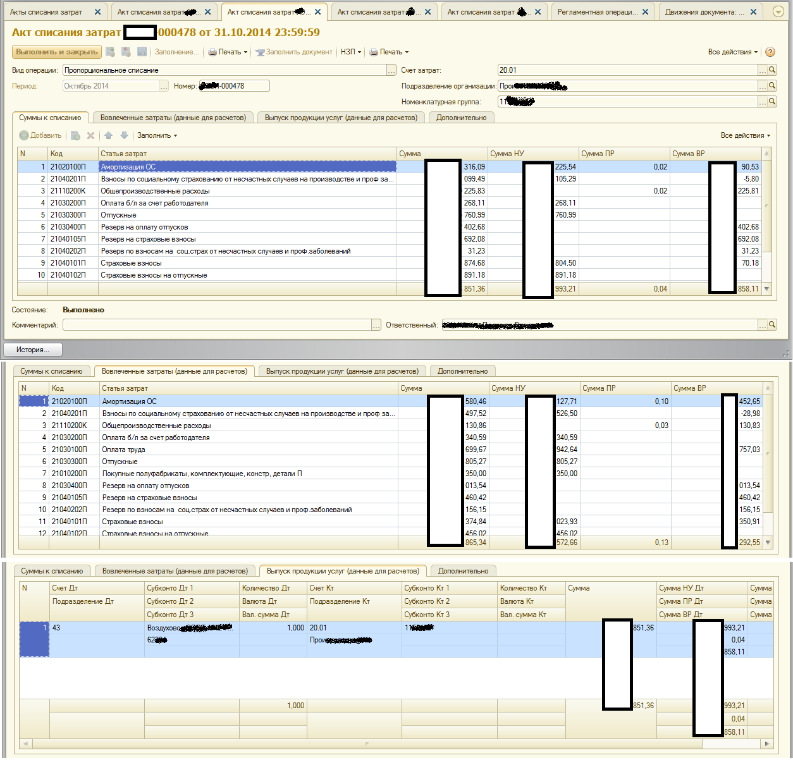Open the НЗП dropdown menu

351,52
